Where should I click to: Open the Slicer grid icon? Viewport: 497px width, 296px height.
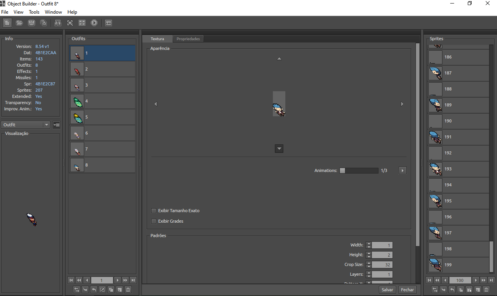coord(82,23)
